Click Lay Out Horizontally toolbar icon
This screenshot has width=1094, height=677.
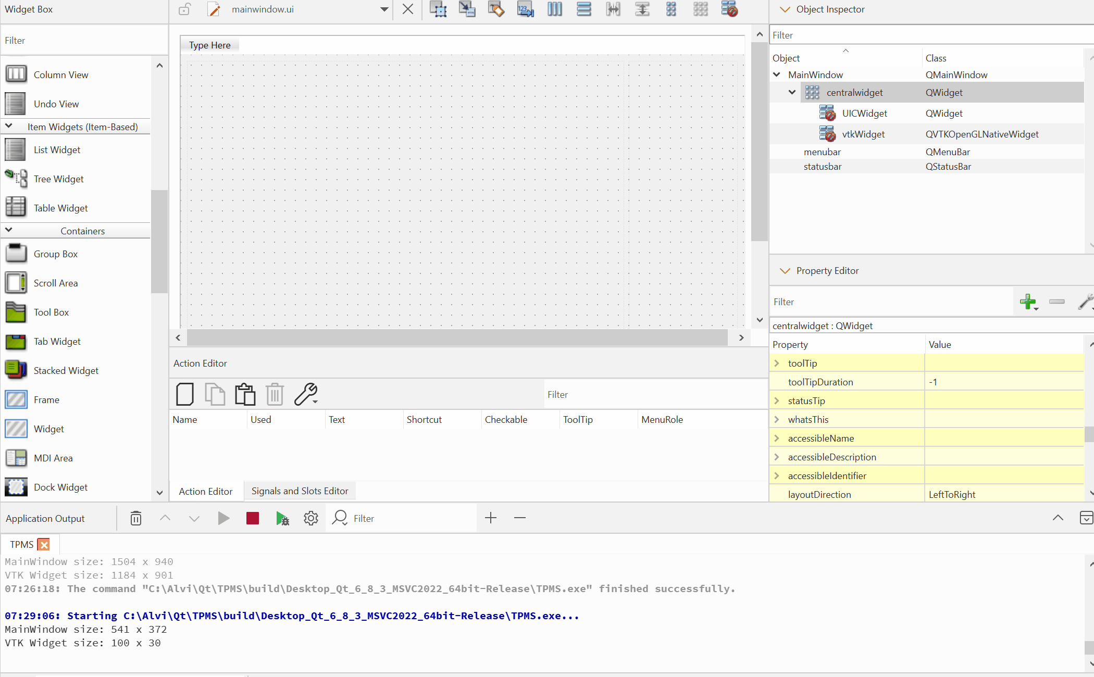pyautogui.click(x=555, y=9)
